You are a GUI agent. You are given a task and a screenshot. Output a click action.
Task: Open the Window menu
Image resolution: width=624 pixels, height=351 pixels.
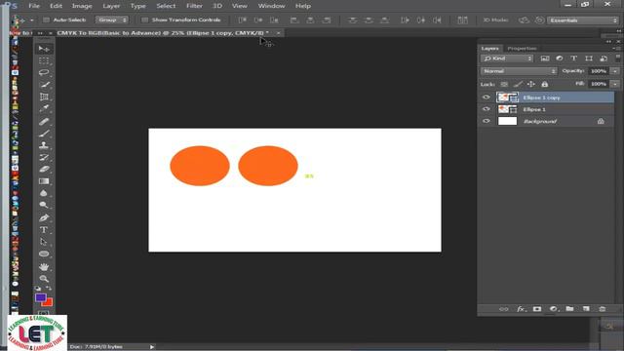271,6
